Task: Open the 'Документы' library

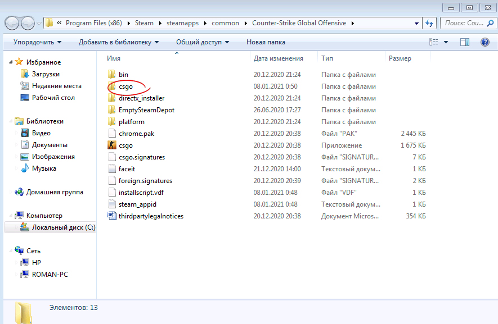Action: [50, 145]
